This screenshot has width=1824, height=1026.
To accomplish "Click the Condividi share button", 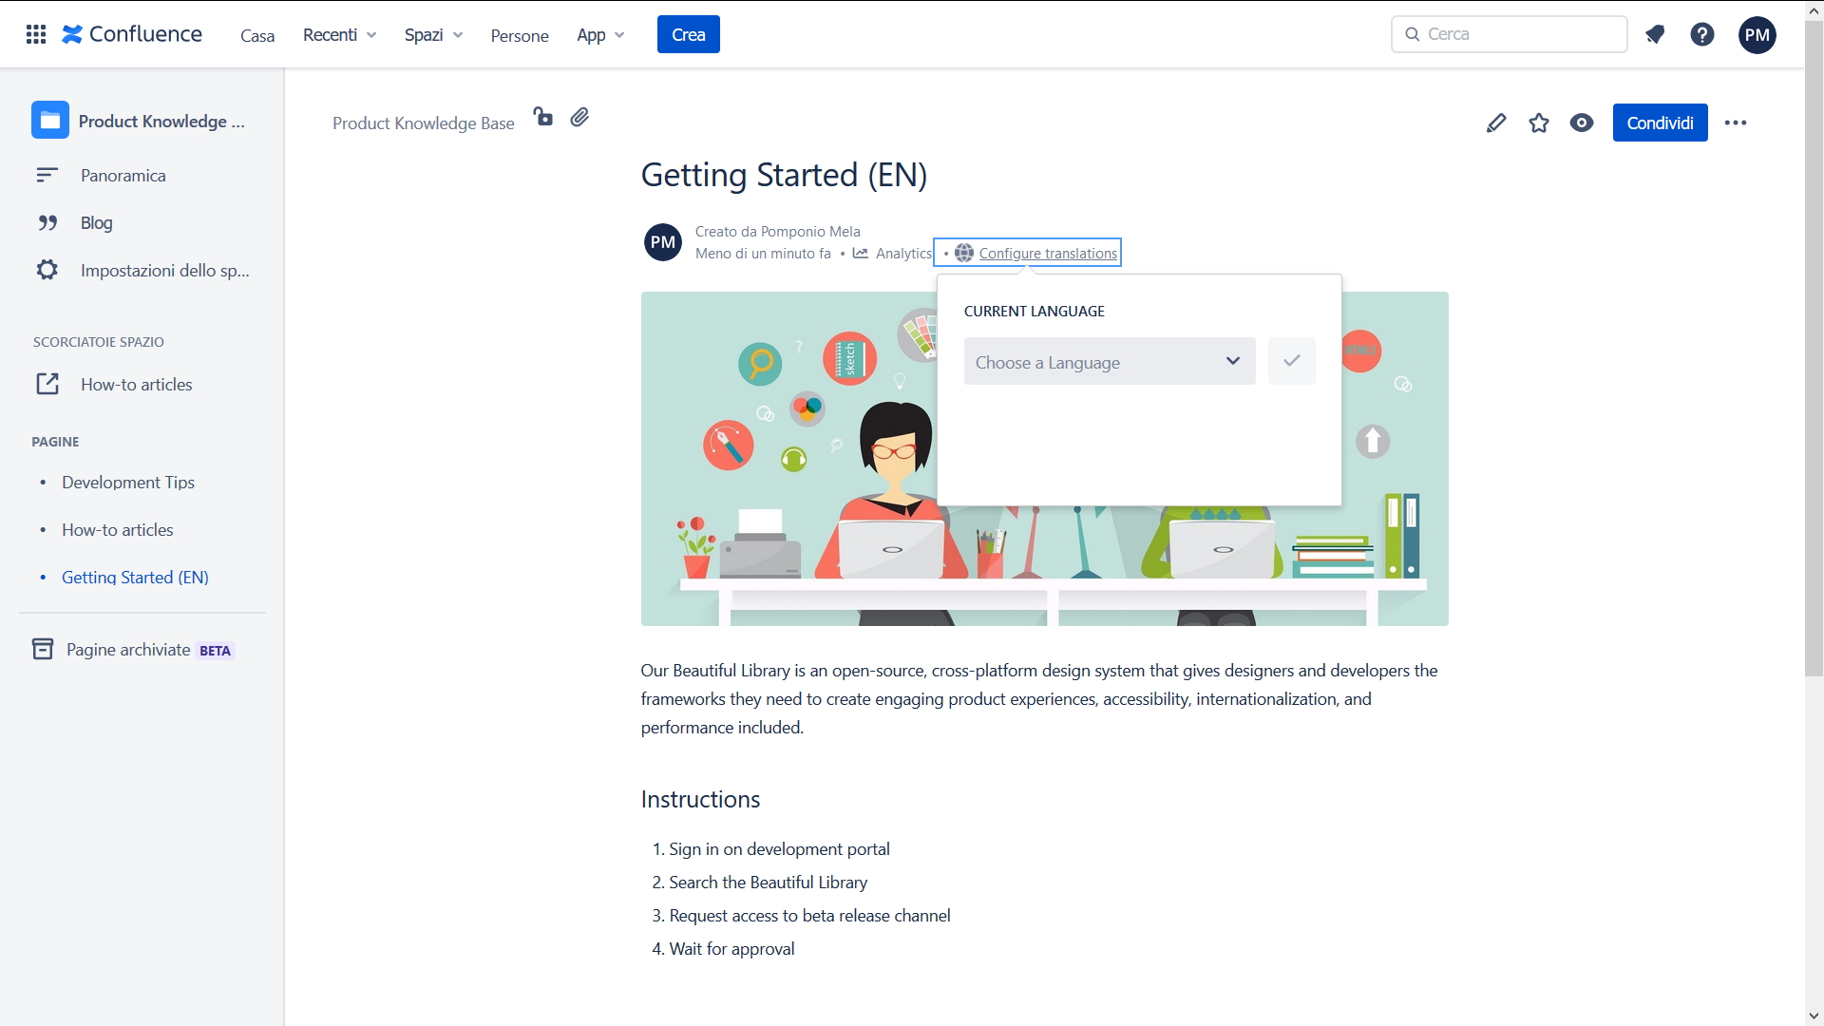I will click(x=1660, y=123).
